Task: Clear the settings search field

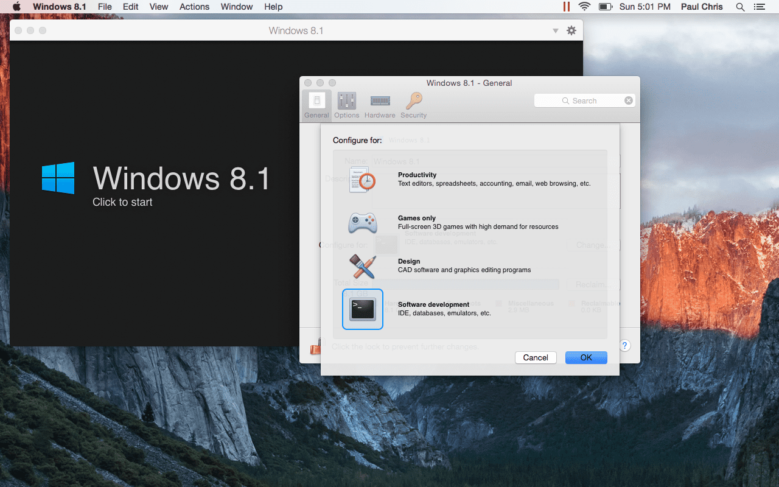Action: (629, 100)
